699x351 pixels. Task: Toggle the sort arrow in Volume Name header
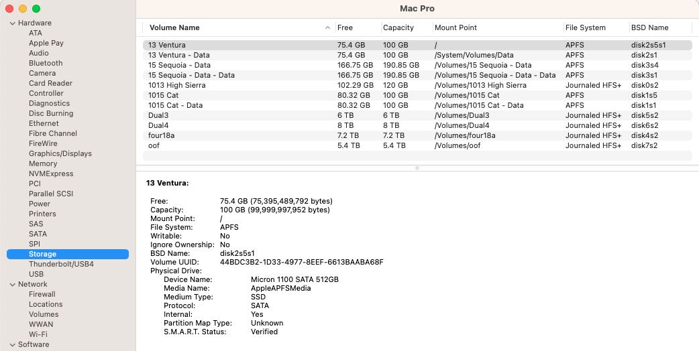pyautogui.click(x=327, y=27)
